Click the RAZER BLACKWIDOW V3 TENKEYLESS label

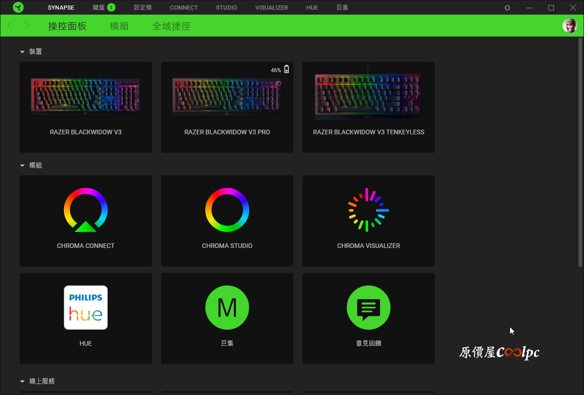click(369, 132)
